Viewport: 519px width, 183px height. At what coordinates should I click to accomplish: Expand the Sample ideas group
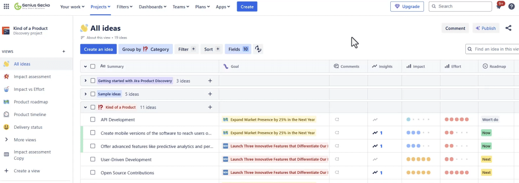85,94
